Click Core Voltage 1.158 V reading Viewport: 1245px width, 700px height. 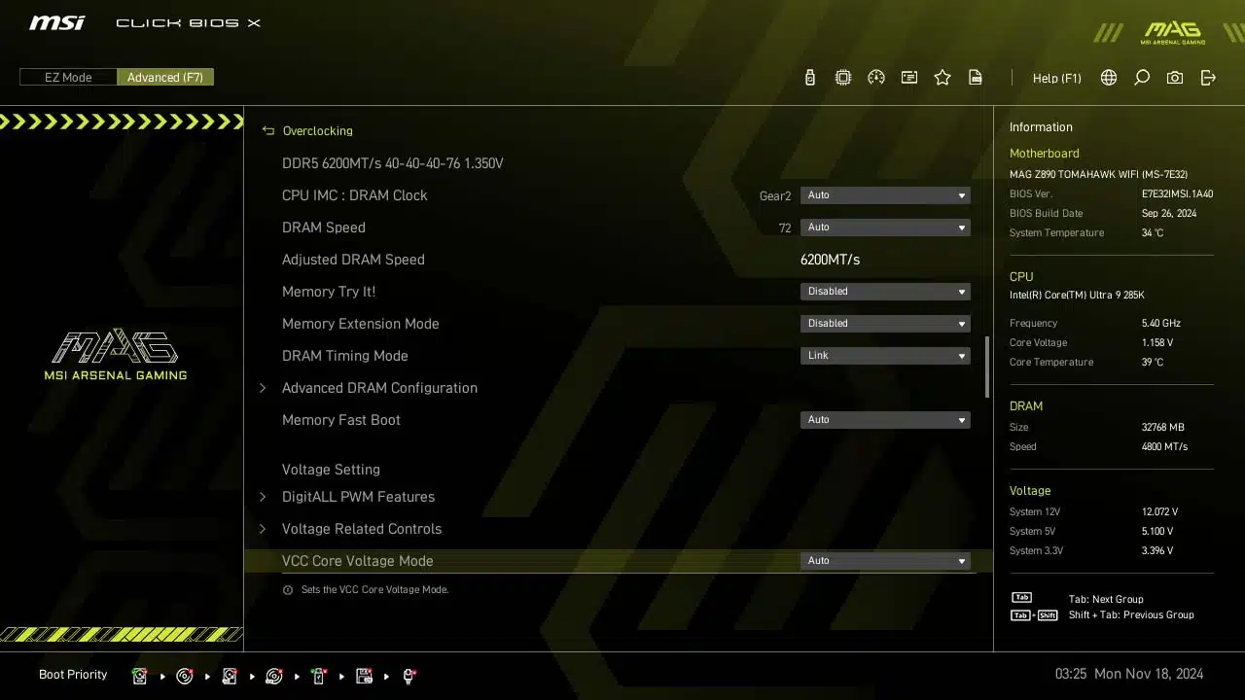[x=1157, y=343]
